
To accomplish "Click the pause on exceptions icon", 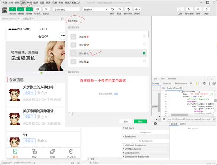I will (155, 124).
